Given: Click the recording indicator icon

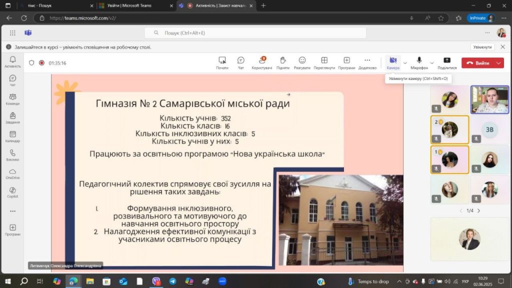Looking at the screenshot, I should (41, 62).
